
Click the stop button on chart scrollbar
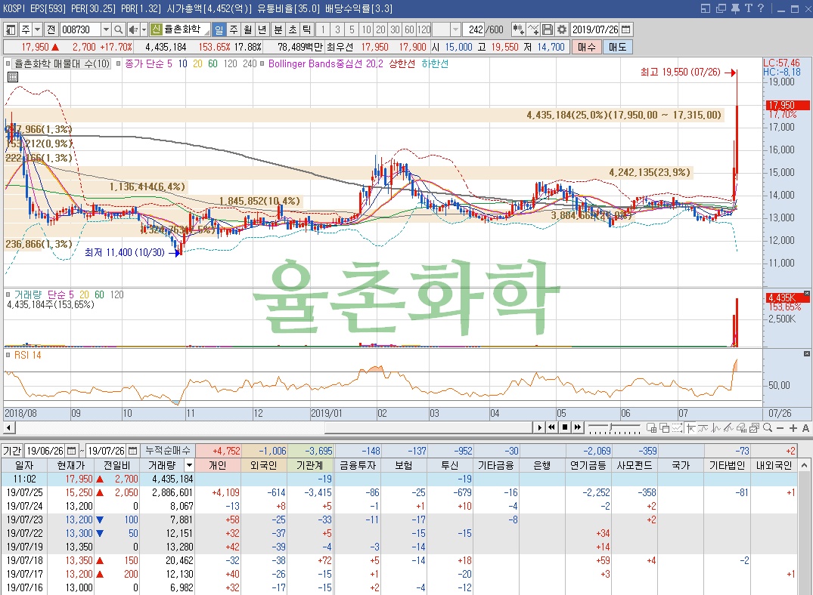coord(565,427)
